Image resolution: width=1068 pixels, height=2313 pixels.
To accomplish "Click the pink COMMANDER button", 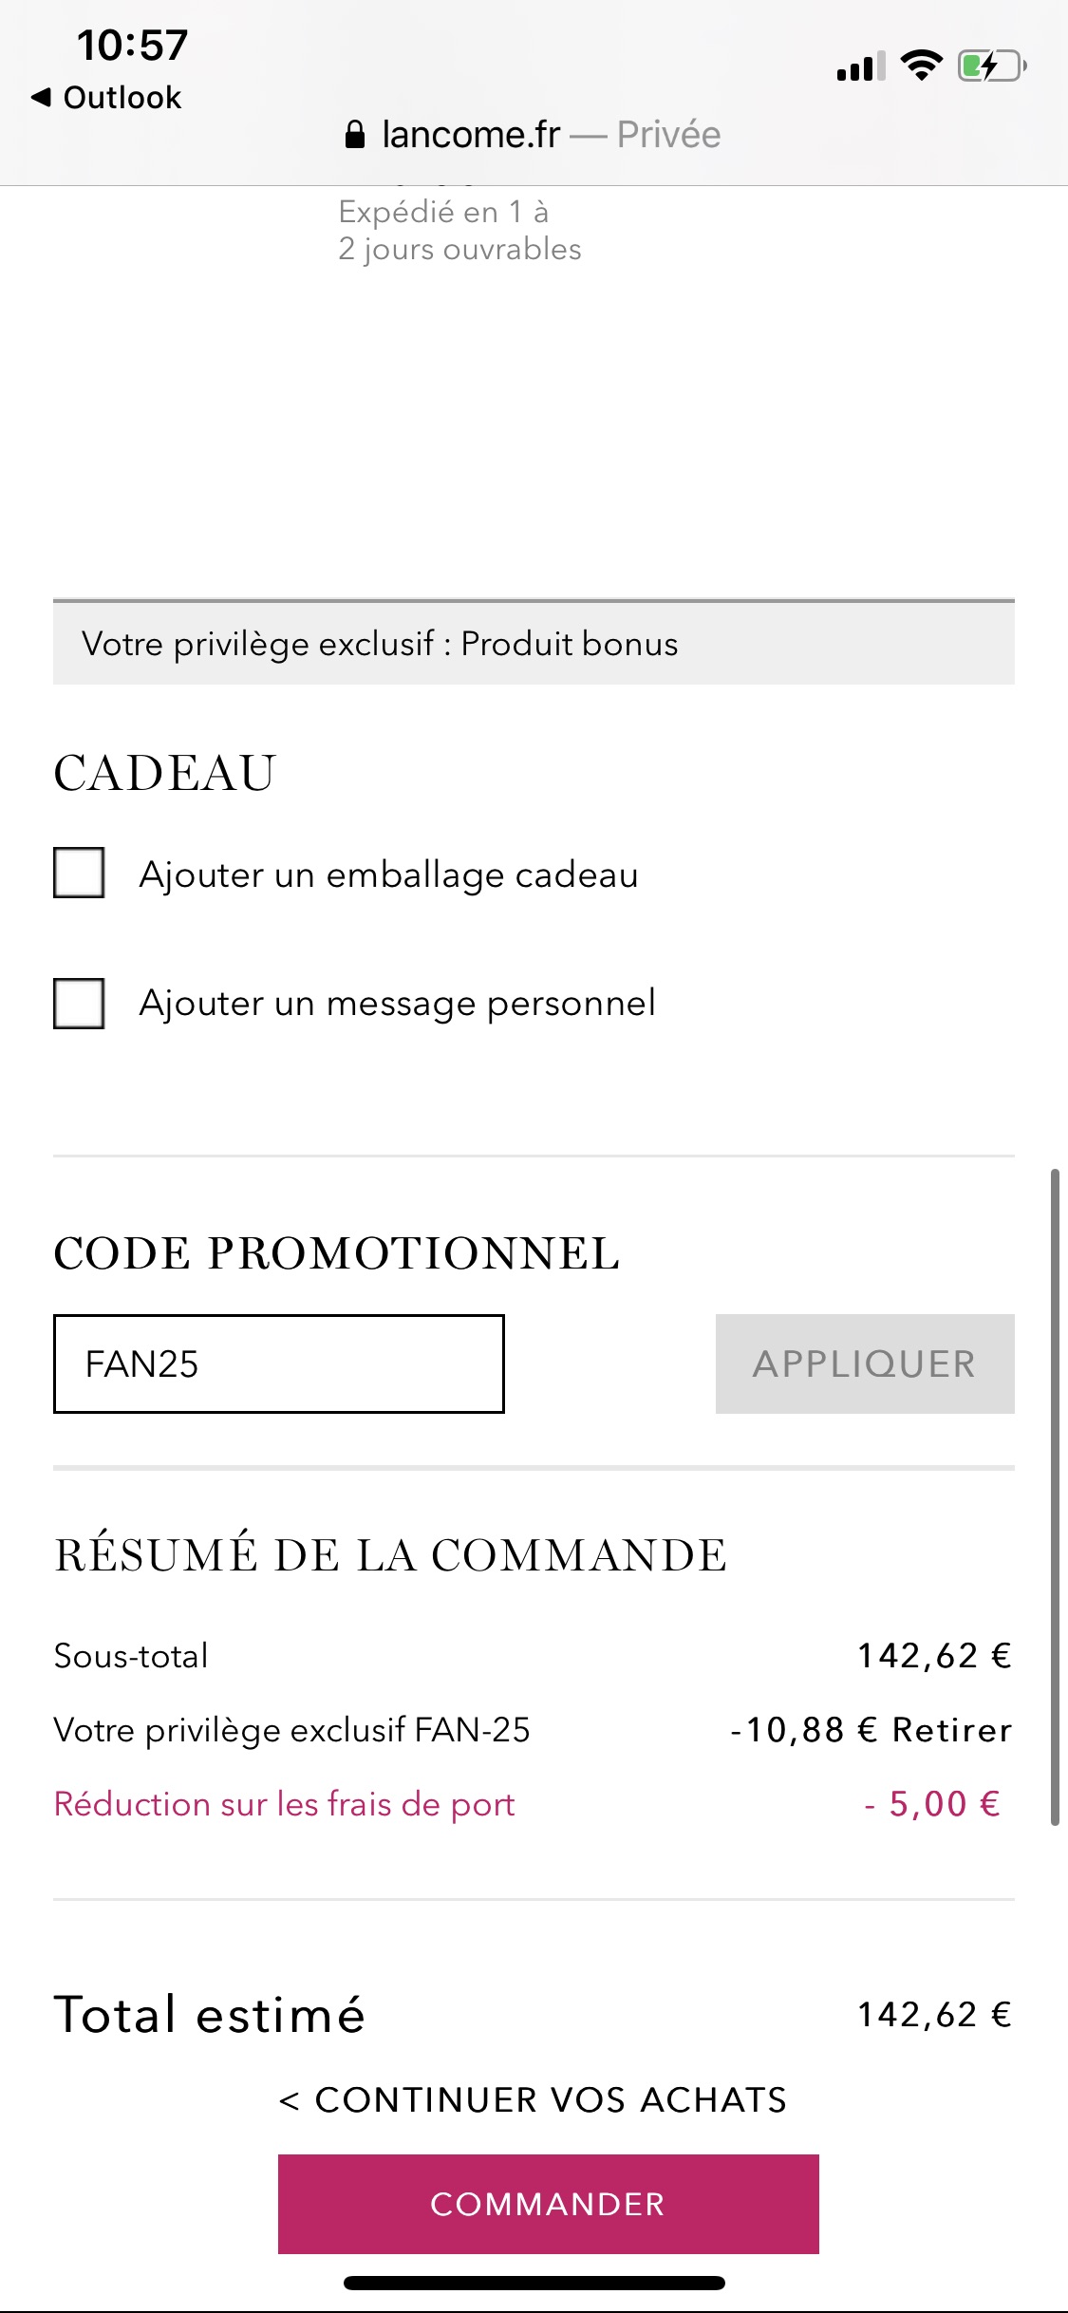I will tap(548, 2204).
